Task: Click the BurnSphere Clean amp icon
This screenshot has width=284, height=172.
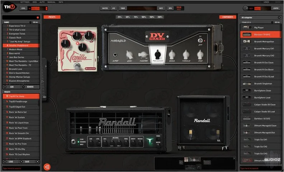Action: point(247,91)
